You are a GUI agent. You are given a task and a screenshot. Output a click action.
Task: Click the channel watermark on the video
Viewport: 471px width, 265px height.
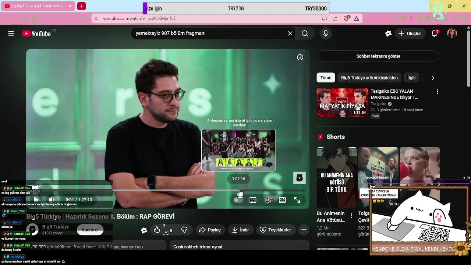[x=300, y=178]
